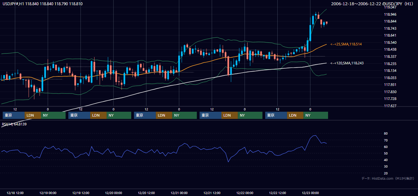418x196 pixels.
Task: Click price axis value 118.438
Action: pos(391,50)
